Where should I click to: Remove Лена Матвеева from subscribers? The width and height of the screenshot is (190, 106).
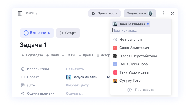point(148,24)
